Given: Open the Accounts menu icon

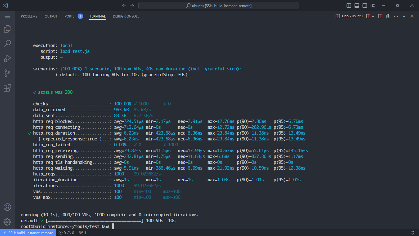Looking at the screenshot, I should [7, 207].
